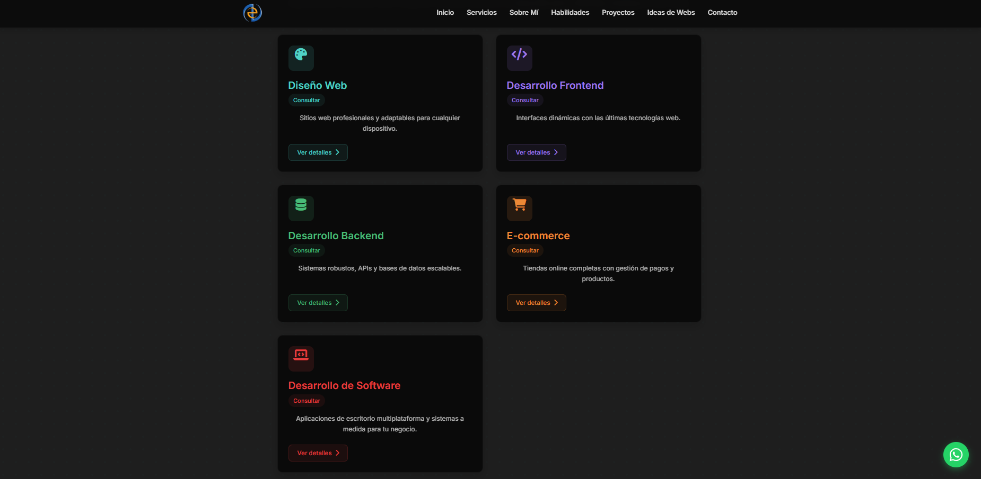981x479 pixels.
Task: Open the Contacto nav link
Action: (x=722, y=13)
